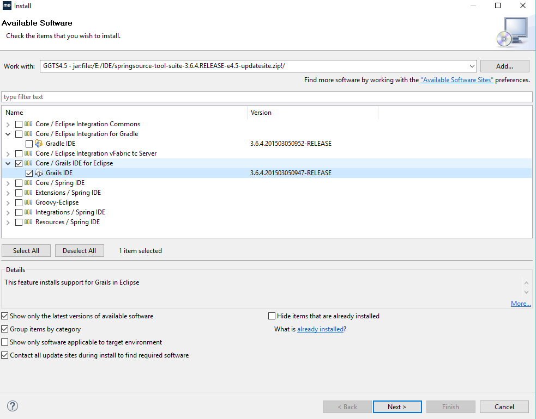
Task: Click the Name column header
Action: 124,113
